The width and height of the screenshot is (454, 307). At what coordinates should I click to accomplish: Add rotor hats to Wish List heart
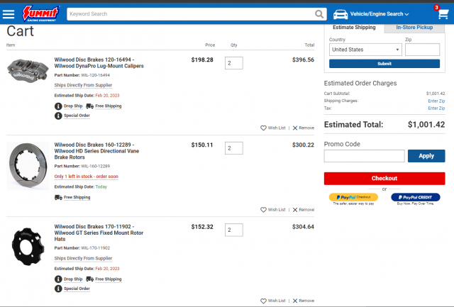tap(263, 301)
